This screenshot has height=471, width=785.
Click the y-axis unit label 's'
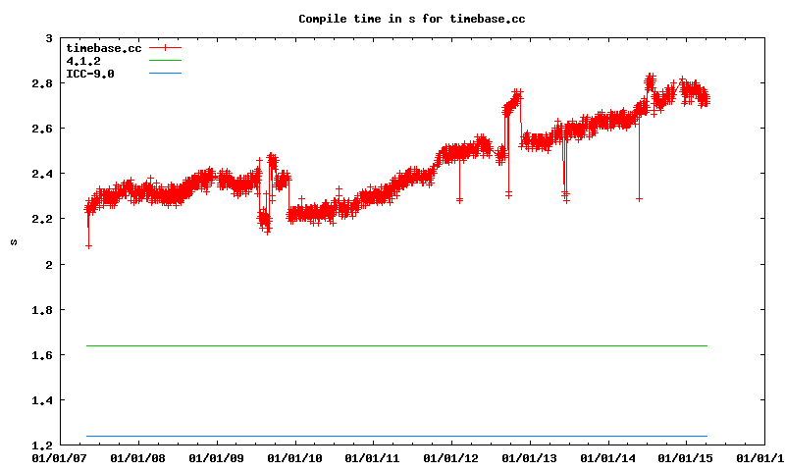pos(13,241)
